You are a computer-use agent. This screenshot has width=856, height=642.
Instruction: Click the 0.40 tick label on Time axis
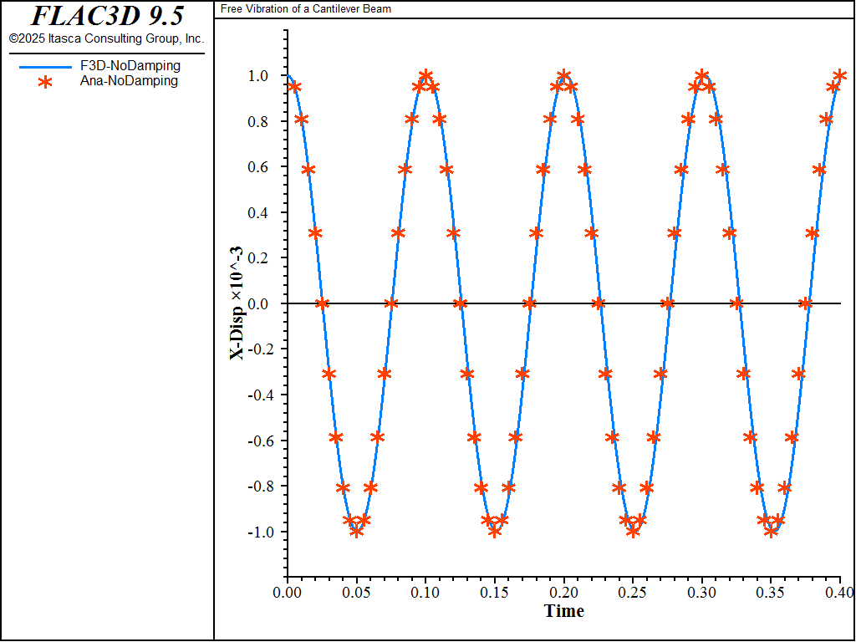point(839,591)
